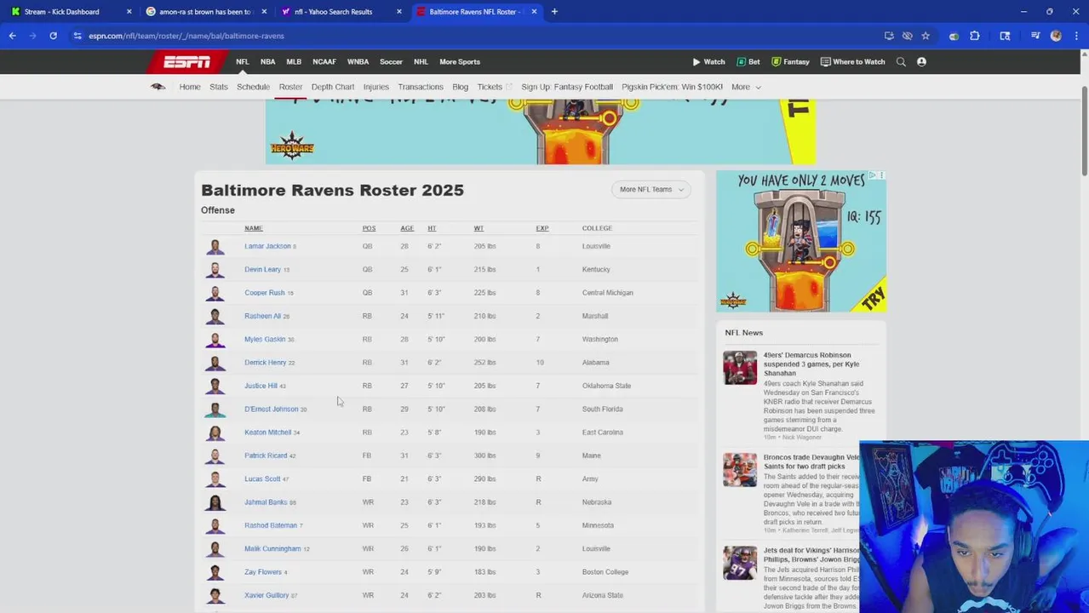Click the Ravens team logo icon
This screenshot has height=613, width=1089.
coord(158,87)
